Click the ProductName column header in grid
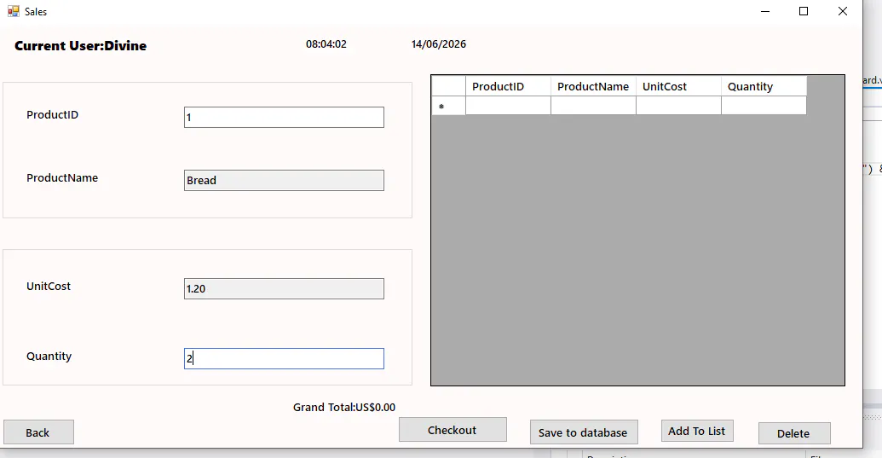This screenshot has width=882, height=458. 593,86
